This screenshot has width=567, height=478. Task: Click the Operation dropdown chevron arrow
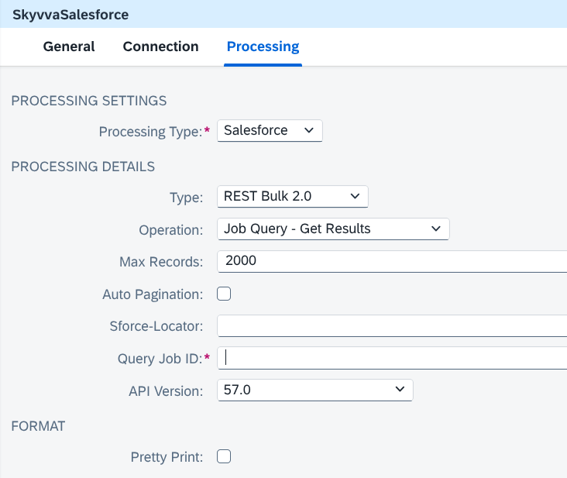tap(436, 229)
